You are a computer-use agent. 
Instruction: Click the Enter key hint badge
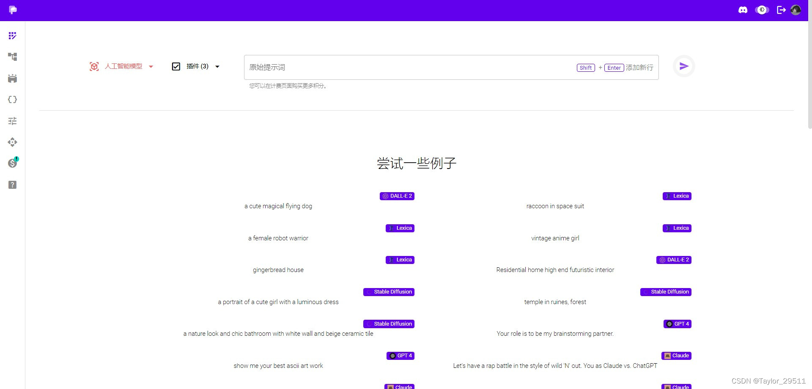(614, 68)
